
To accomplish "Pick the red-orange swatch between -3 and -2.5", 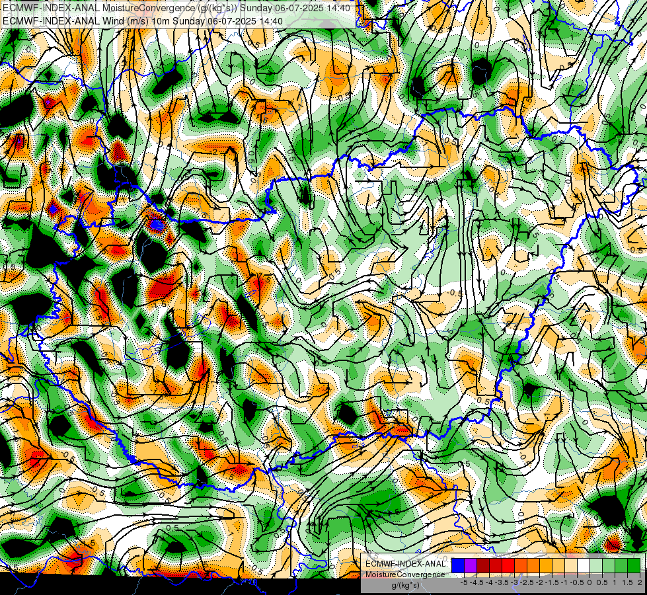I will [521, 566].
